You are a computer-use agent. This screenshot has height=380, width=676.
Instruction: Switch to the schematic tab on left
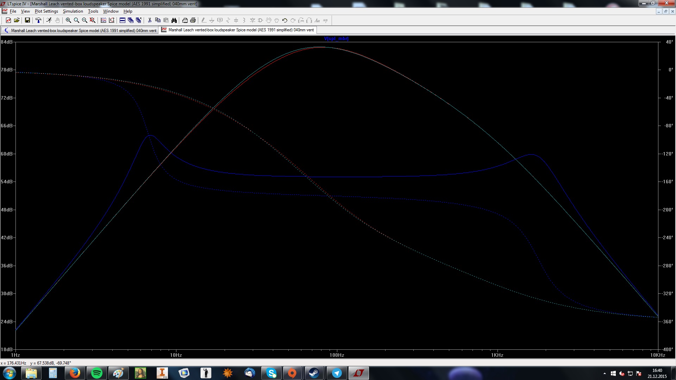coord(80,31)
